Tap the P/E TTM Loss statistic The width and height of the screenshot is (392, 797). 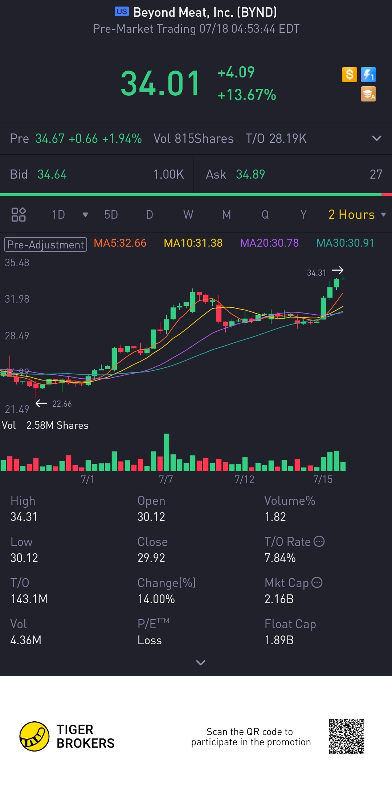153,632
